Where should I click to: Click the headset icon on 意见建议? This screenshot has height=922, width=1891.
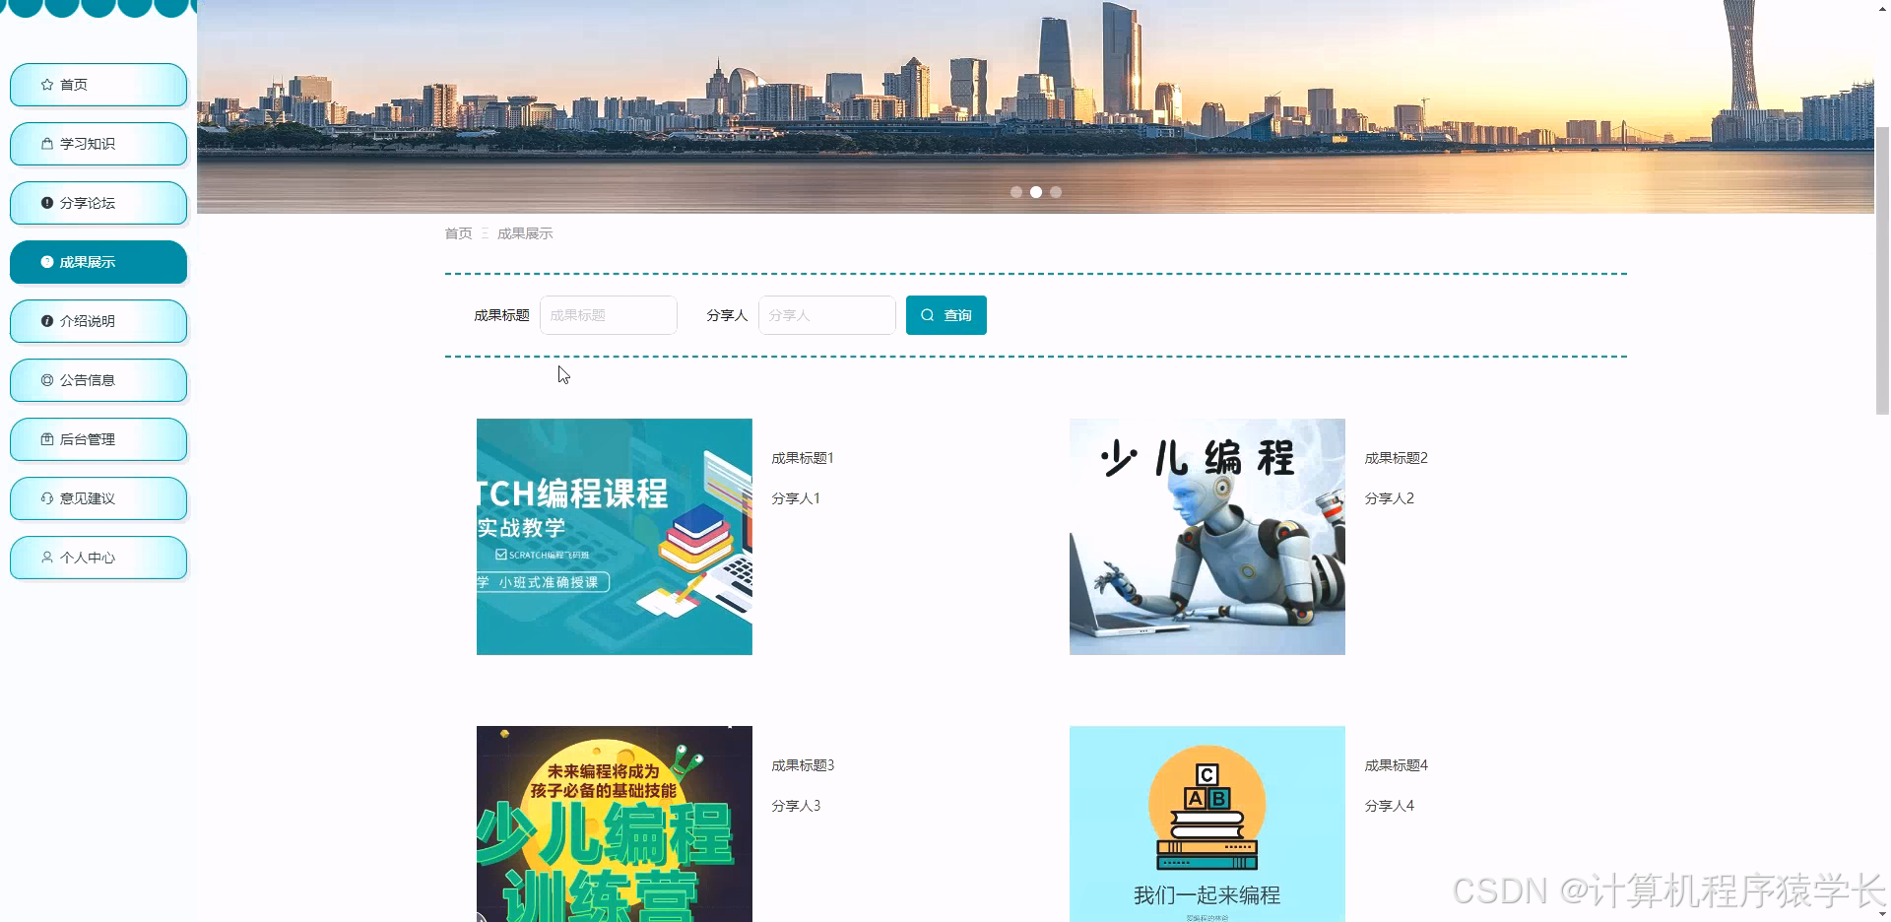(45, 498)
